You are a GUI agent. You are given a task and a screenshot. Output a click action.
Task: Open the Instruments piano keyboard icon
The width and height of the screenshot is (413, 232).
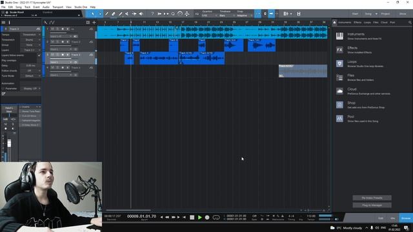339,36
